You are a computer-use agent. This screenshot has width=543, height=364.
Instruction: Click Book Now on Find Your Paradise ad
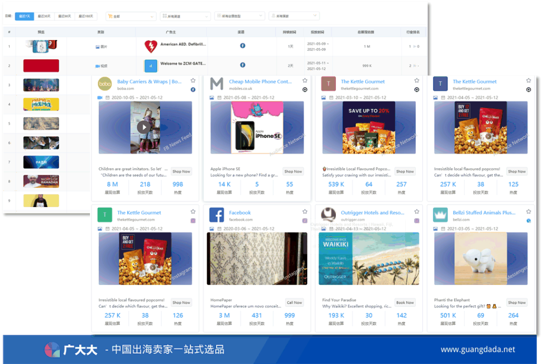click(405, 302)
